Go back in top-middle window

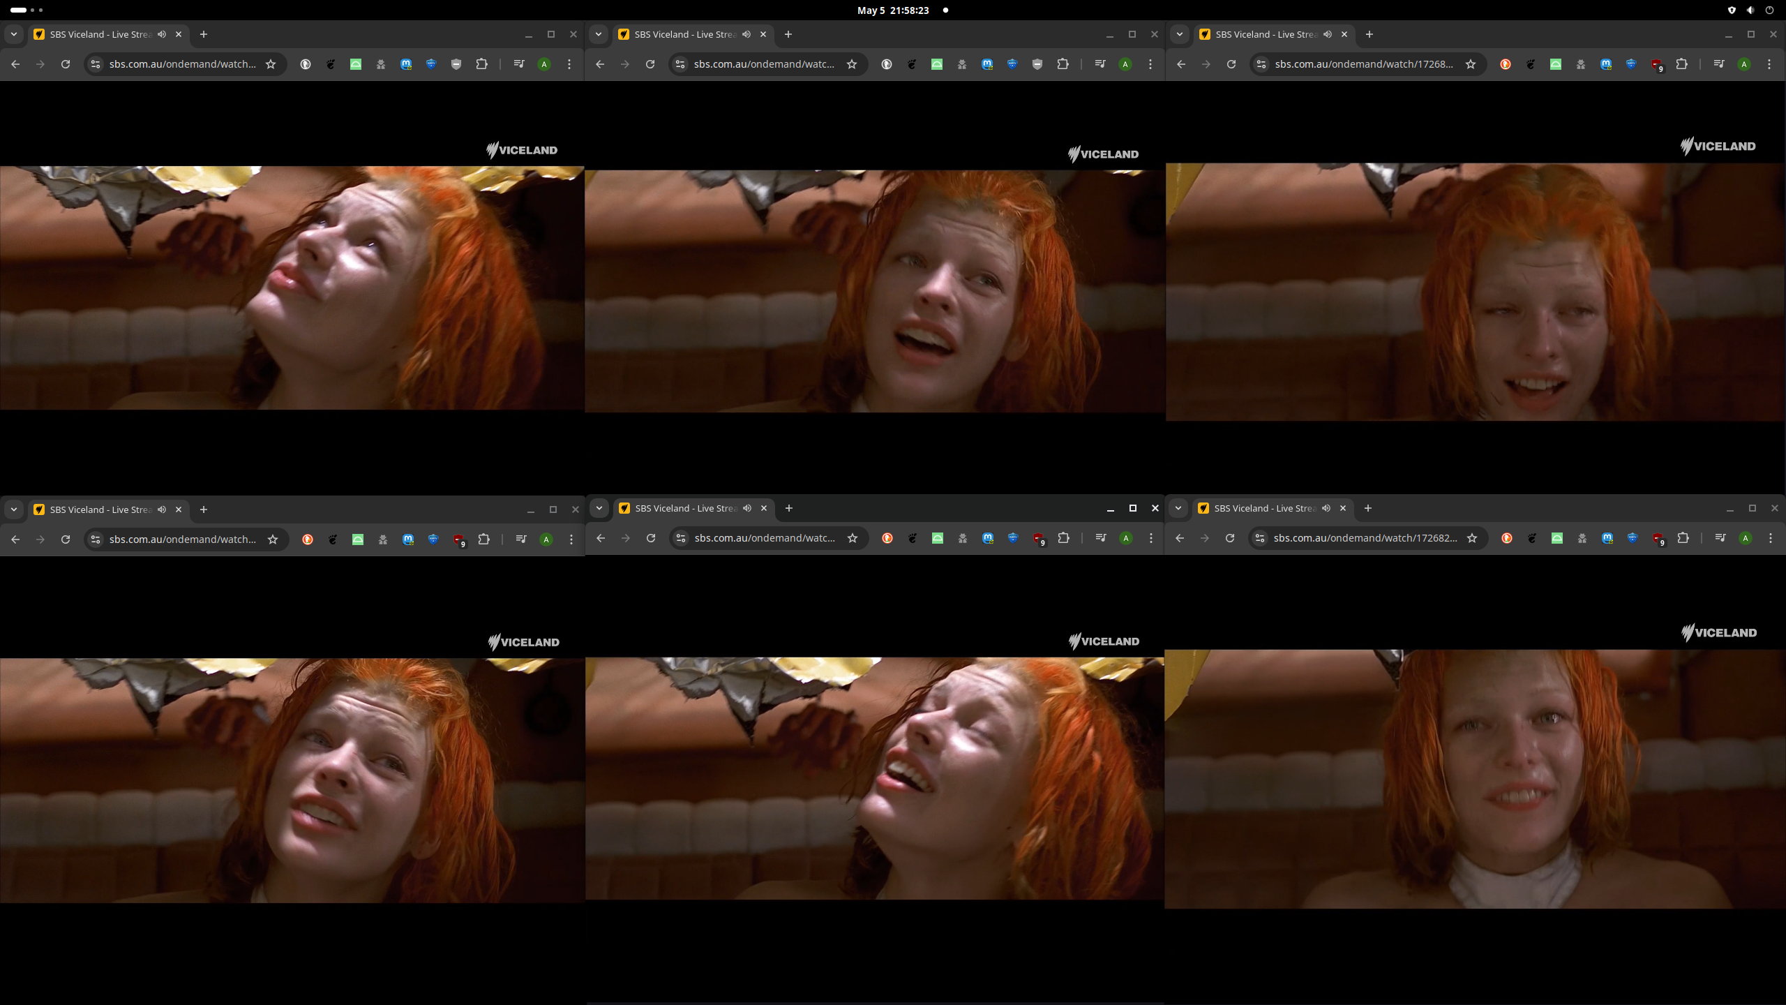(600, 64)
